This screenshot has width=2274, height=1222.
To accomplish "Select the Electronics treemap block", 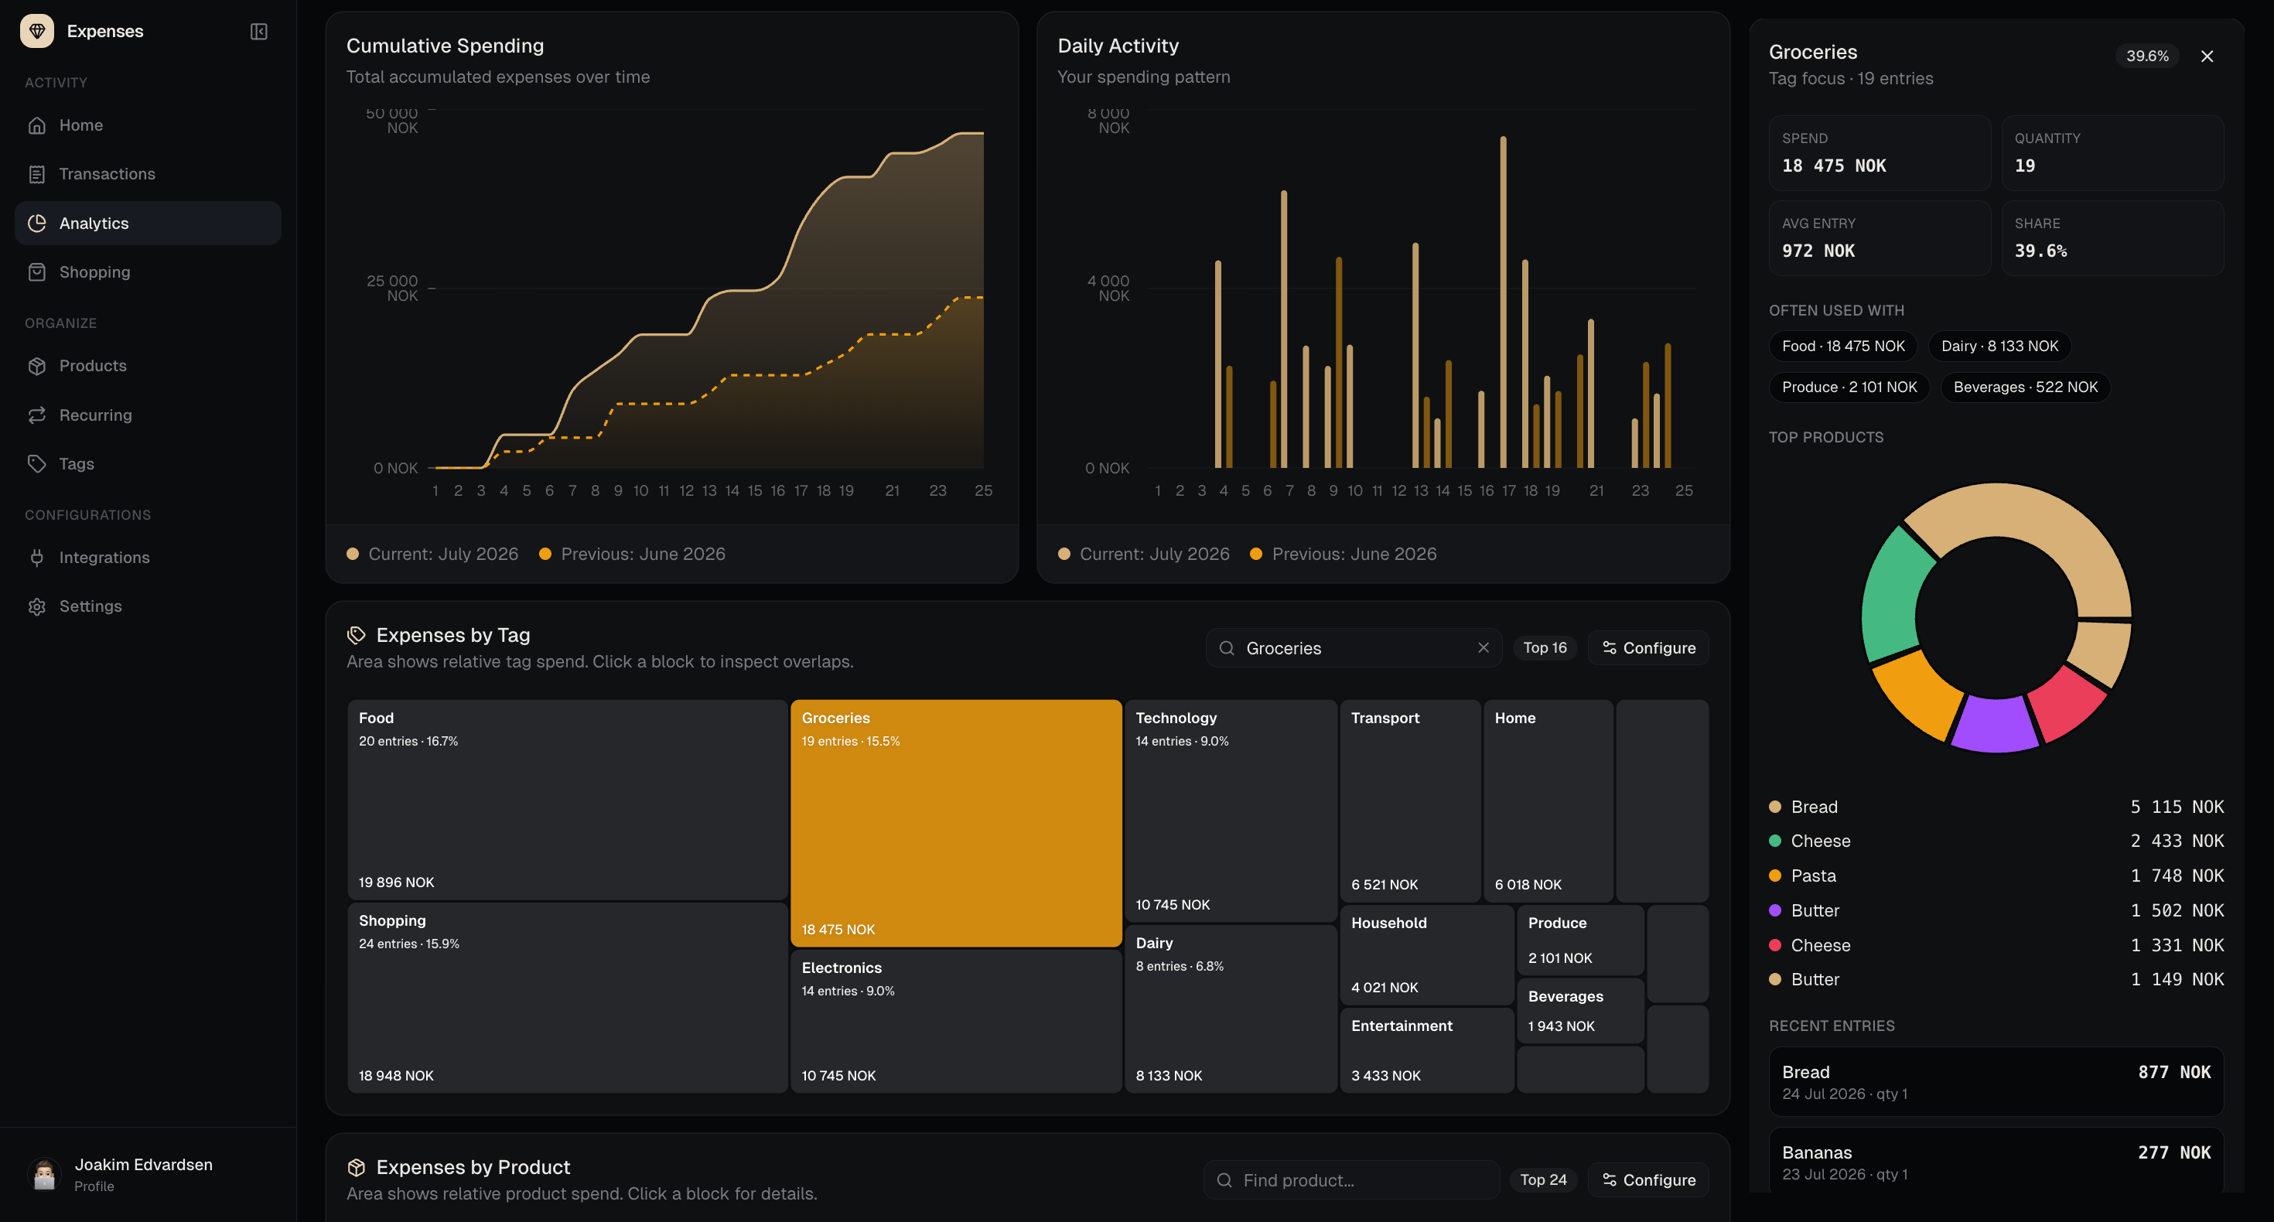I will pos(956,1022).
